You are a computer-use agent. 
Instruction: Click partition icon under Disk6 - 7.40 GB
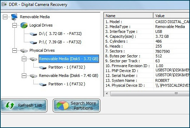(43, 84)
